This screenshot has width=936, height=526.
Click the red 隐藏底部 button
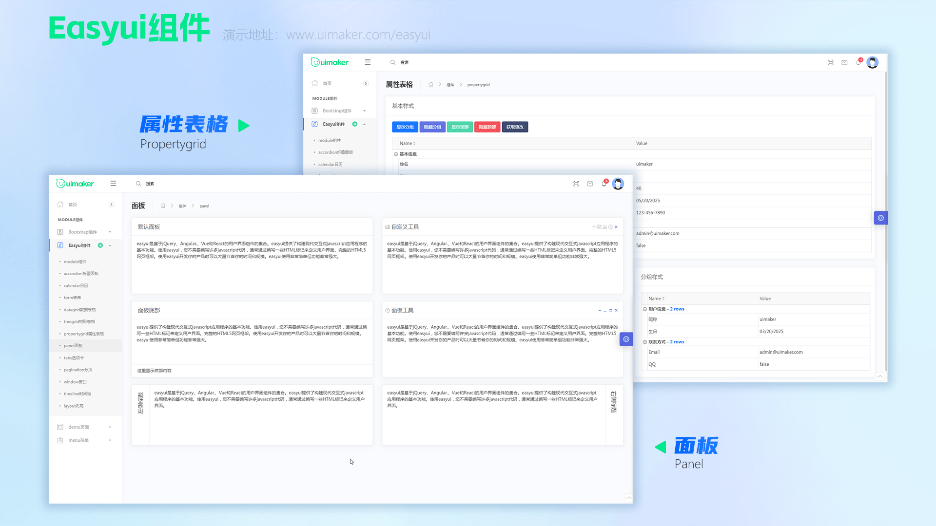487,127
